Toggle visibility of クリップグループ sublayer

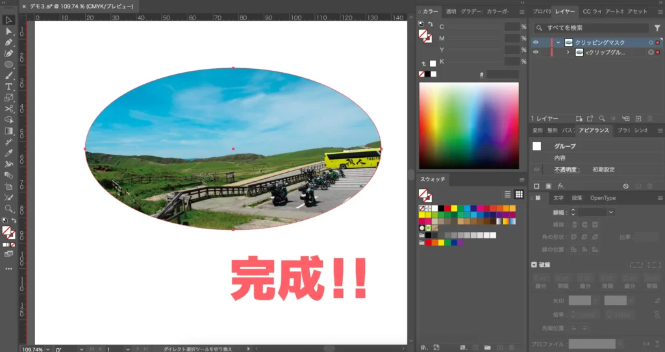536,52
